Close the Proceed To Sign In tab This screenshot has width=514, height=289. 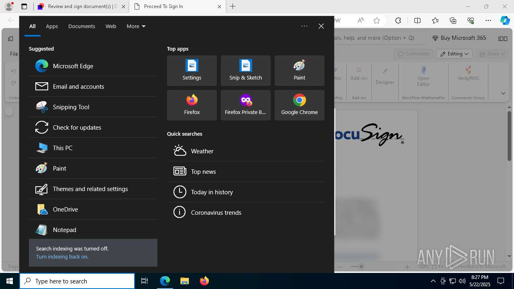coord(219,6)
